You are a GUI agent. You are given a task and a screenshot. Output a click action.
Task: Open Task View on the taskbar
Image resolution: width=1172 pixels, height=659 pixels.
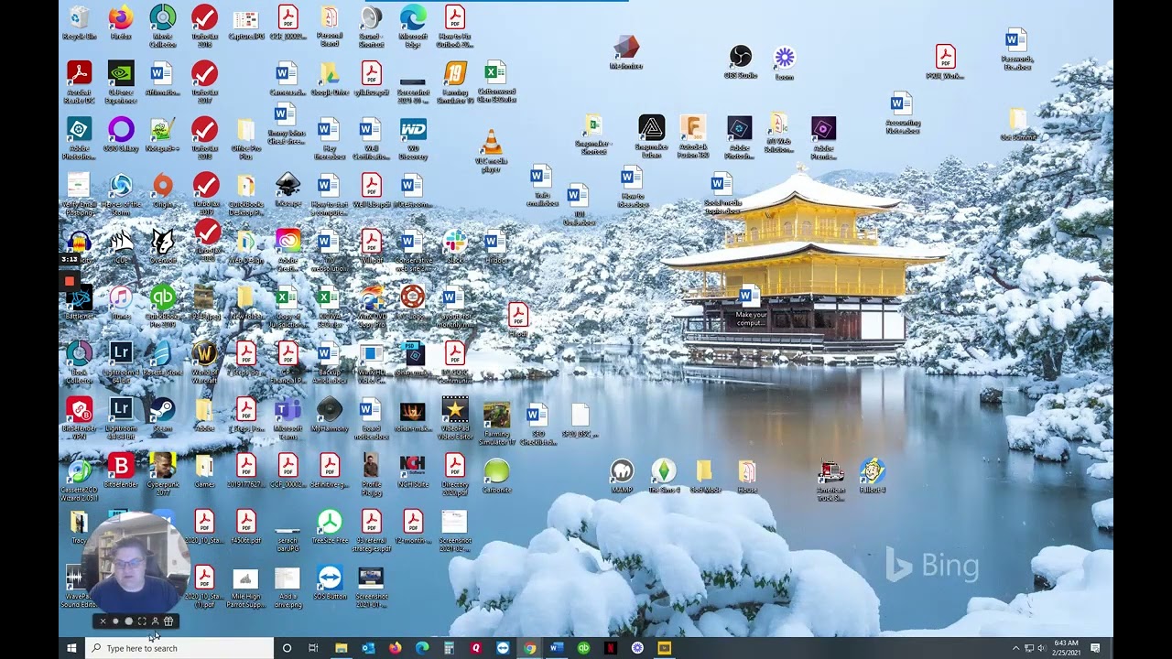313,648
